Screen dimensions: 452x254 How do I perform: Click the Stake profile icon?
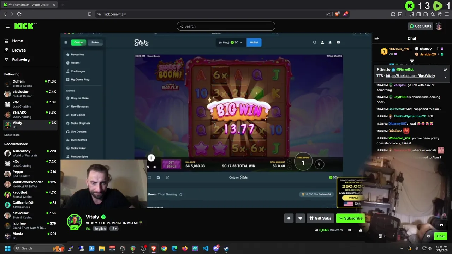click(x=322, y=42)
